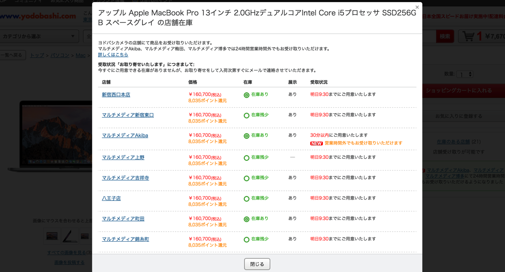Click low-stock icon for マルチメディア吉祥寺
The image size is (505, 272).
tap(246, 178)
